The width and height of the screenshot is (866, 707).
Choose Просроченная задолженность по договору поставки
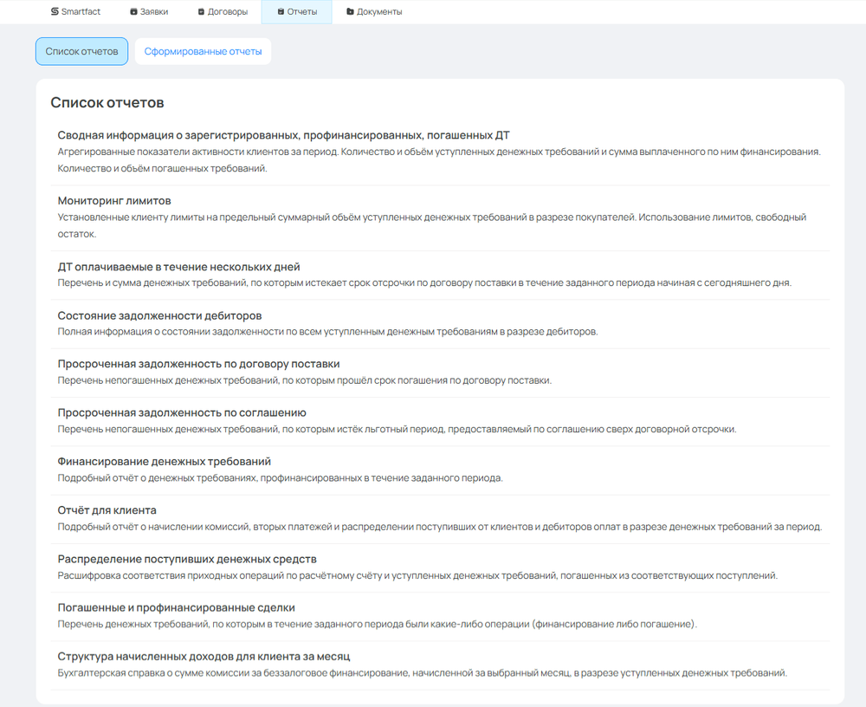198,364
